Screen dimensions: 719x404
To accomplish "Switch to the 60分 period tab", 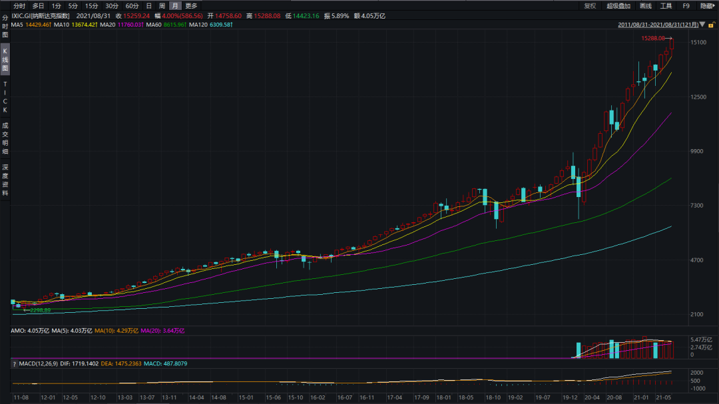I will coord(132,6).
